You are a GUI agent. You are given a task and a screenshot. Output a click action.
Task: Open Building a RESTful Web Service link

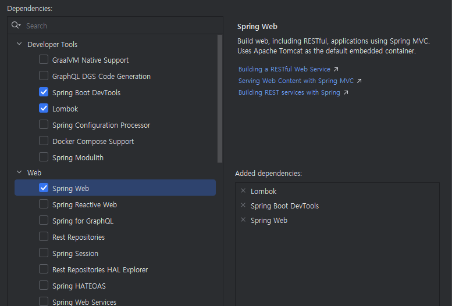284,69
